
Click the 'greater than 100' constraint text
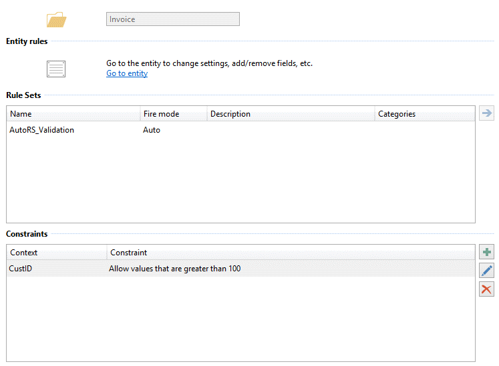174,269
